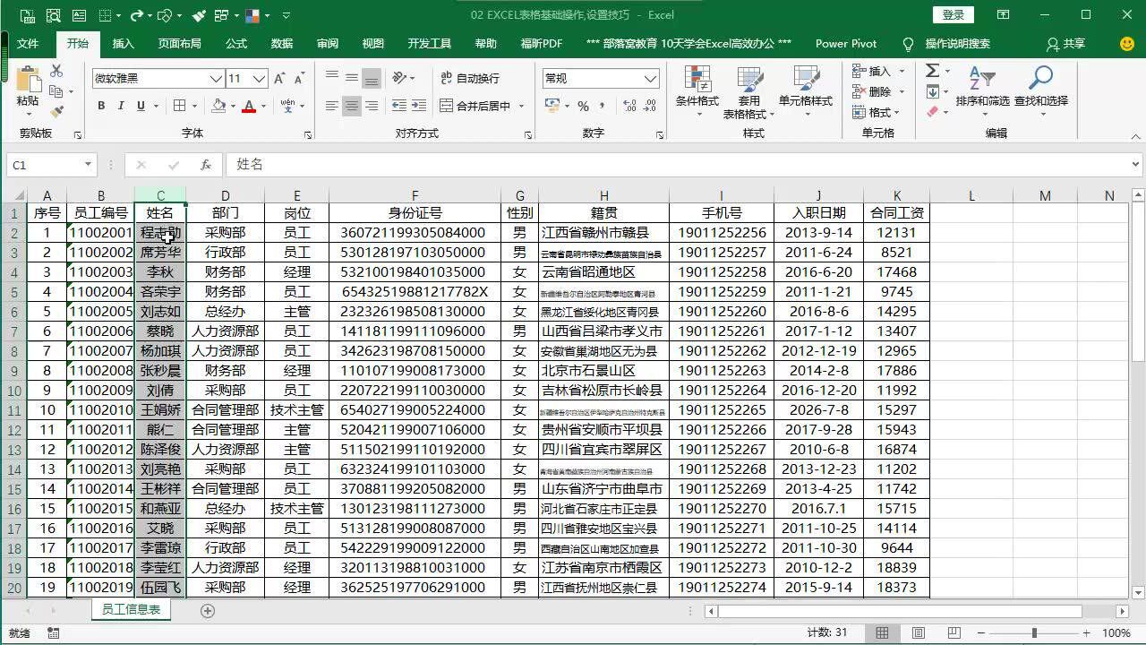Click the Insert Function fx icon
This screenshot has height=645, width=1146.
(205, 165)
